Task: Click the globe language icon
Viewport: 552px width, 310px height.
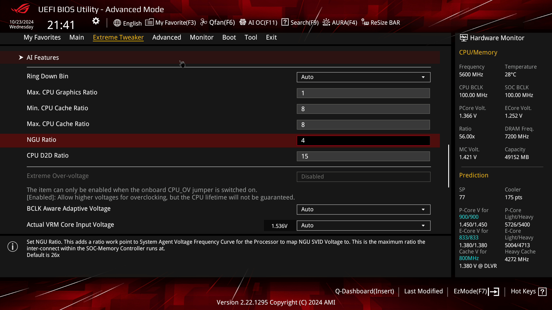Action: tap(117, 23)
